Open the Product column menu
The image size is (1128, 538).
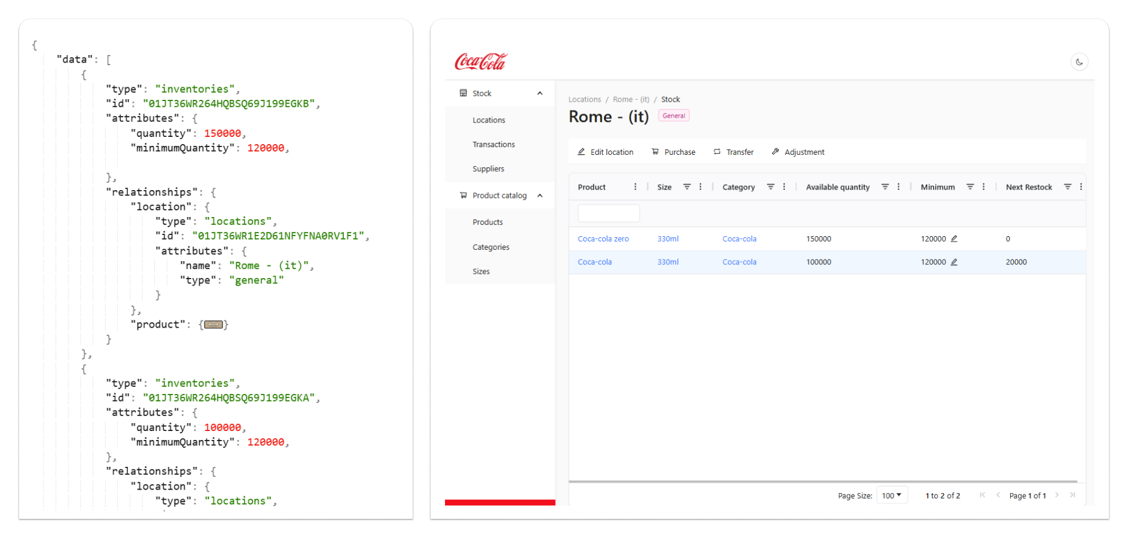635,187
